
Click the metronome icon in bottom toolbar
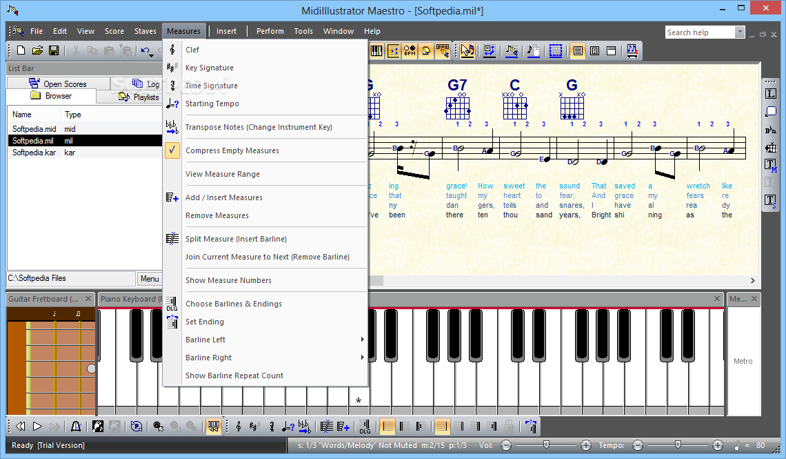click(x=76, y=427)
